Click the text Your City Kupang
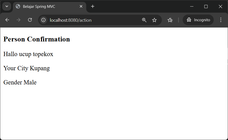 click(x=27, y=68)
